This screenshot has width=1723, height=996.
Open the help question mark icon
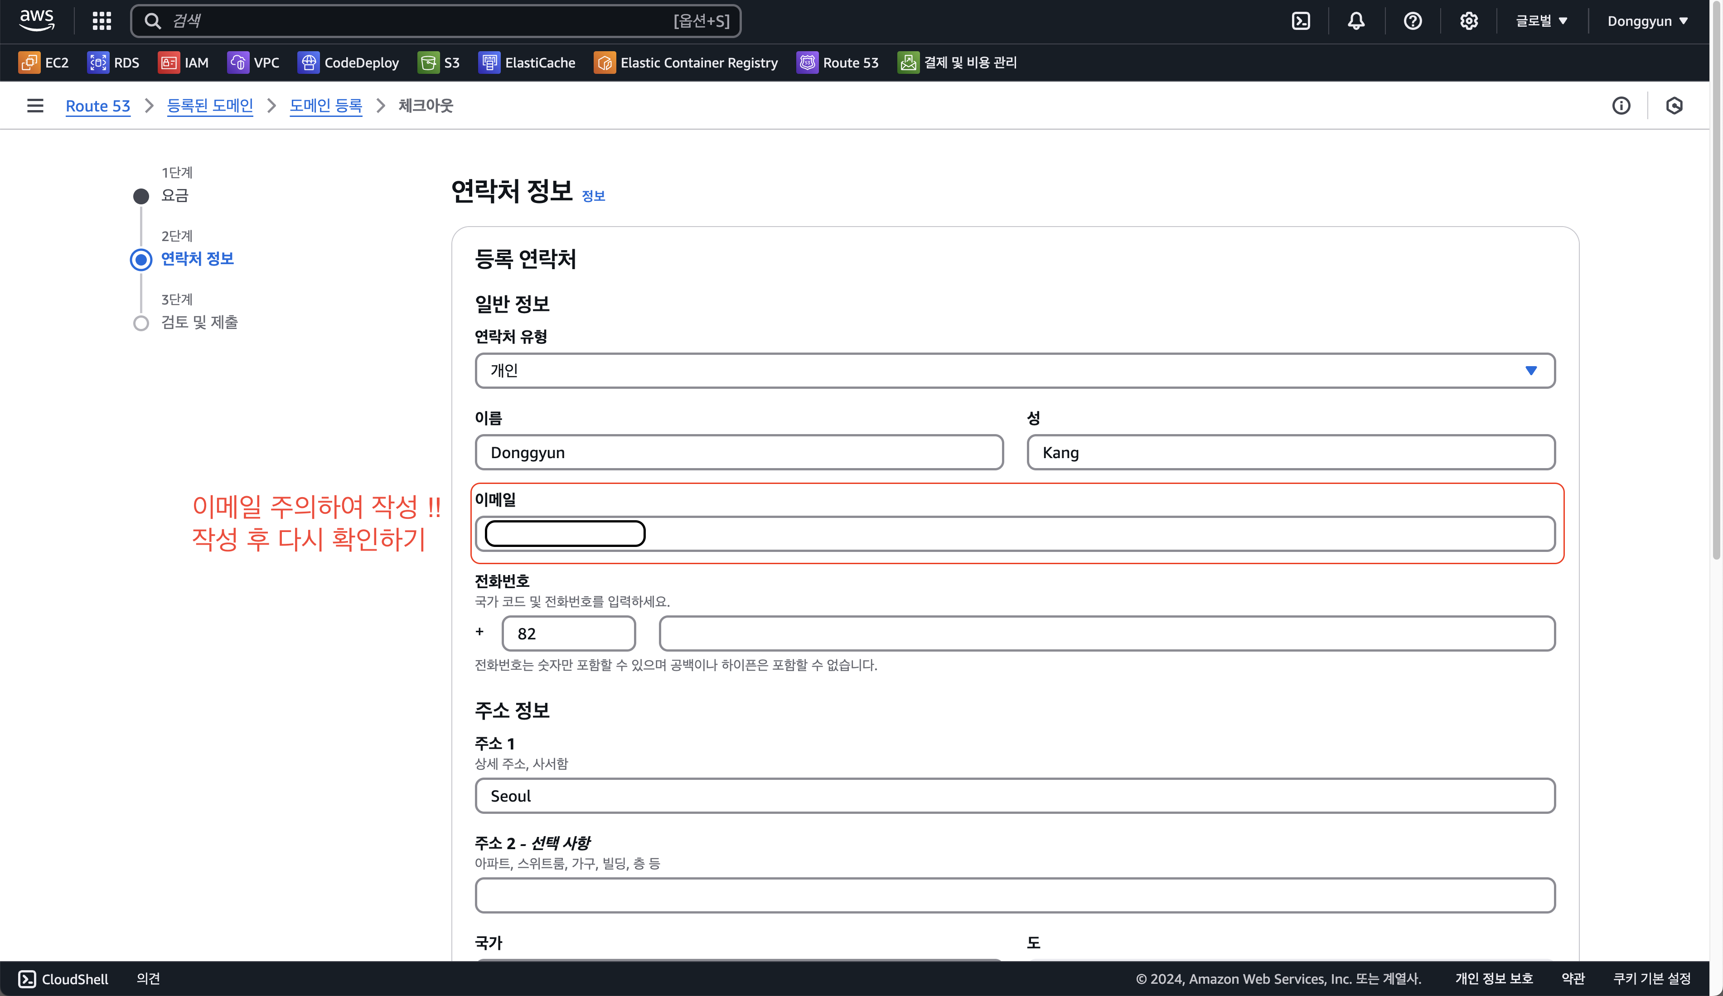(1413, 21)
